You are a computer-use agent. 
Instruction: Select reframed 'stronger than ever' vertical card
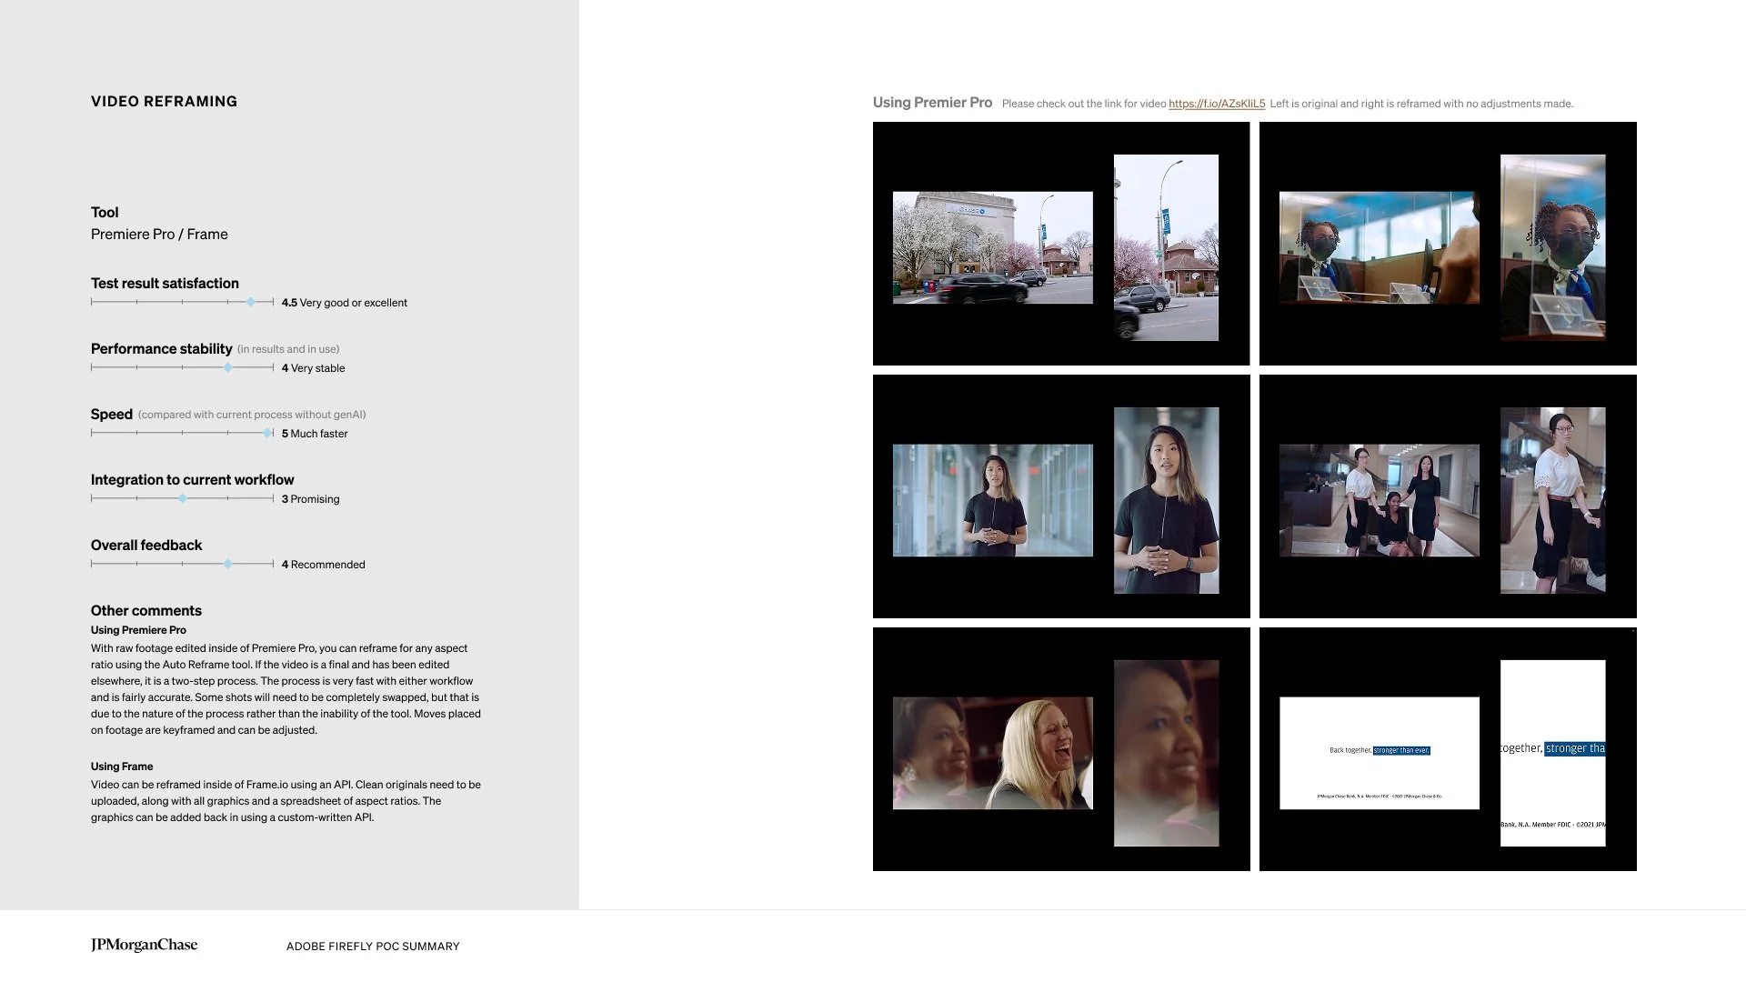point(1552,753)
